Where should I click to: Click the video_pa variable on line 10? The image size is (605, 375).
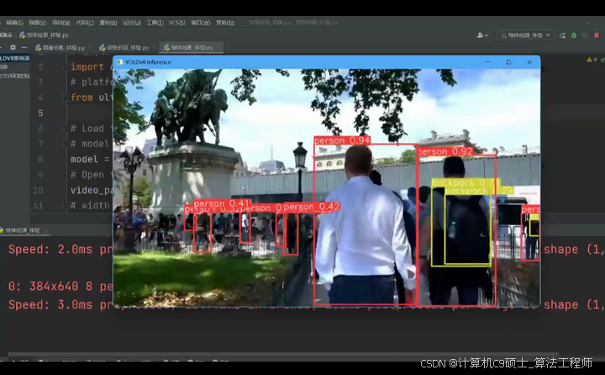pos(92,190)
